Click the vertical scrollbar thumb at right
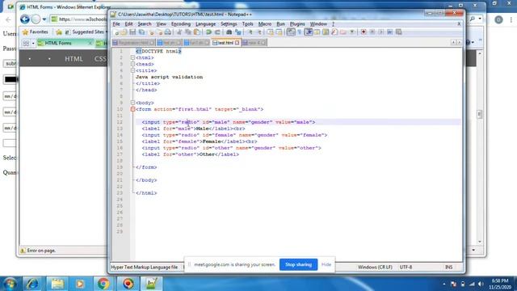This screenshot has height=291, width=517. (479, 114)
